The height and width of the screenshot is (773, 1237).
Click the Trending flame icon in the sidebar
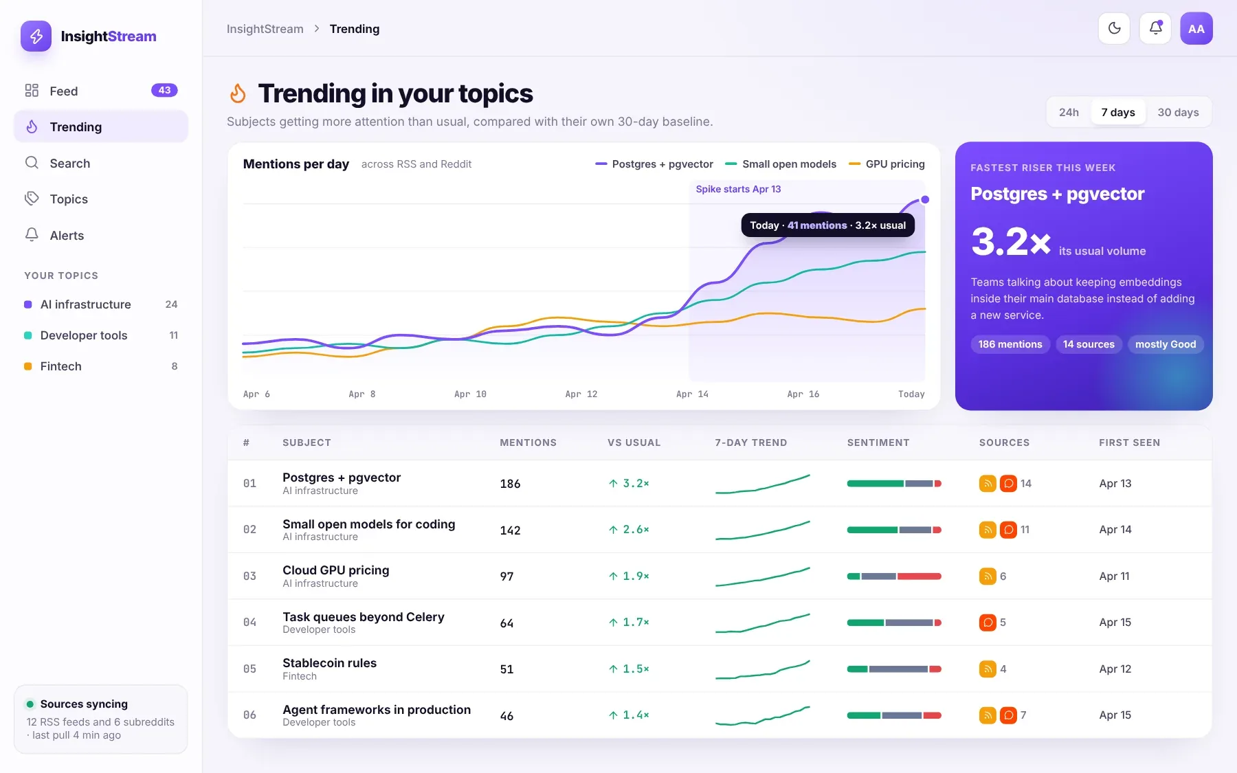pyautogui.click(x=32, y=126)
